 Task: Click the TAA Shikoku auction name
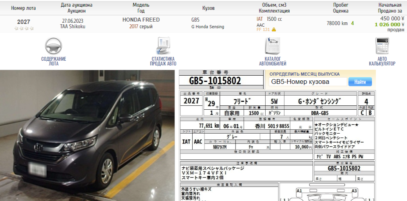[73, 26]
